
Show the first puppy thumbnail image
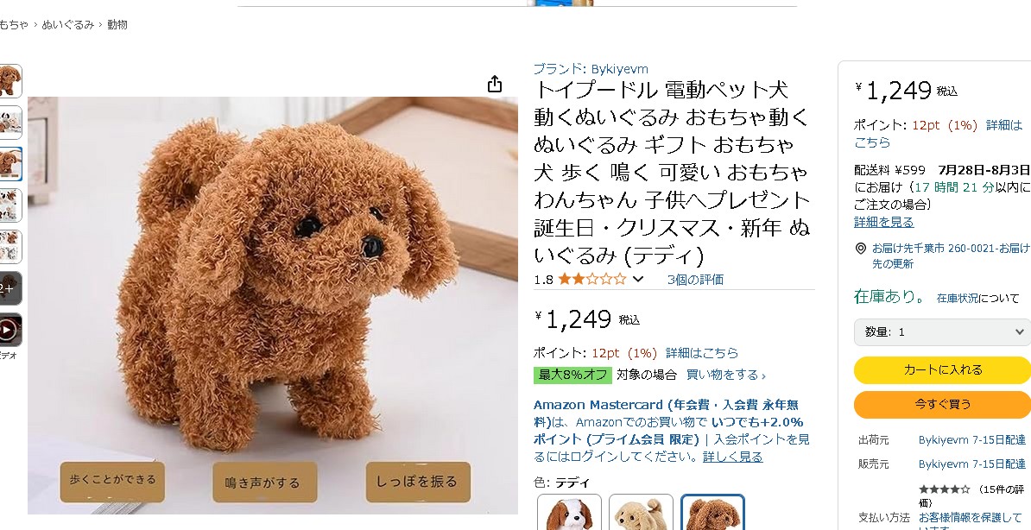click(x=9, y=81)
